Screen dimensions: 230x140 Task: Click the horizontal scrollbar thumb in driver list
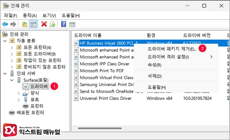100,128
